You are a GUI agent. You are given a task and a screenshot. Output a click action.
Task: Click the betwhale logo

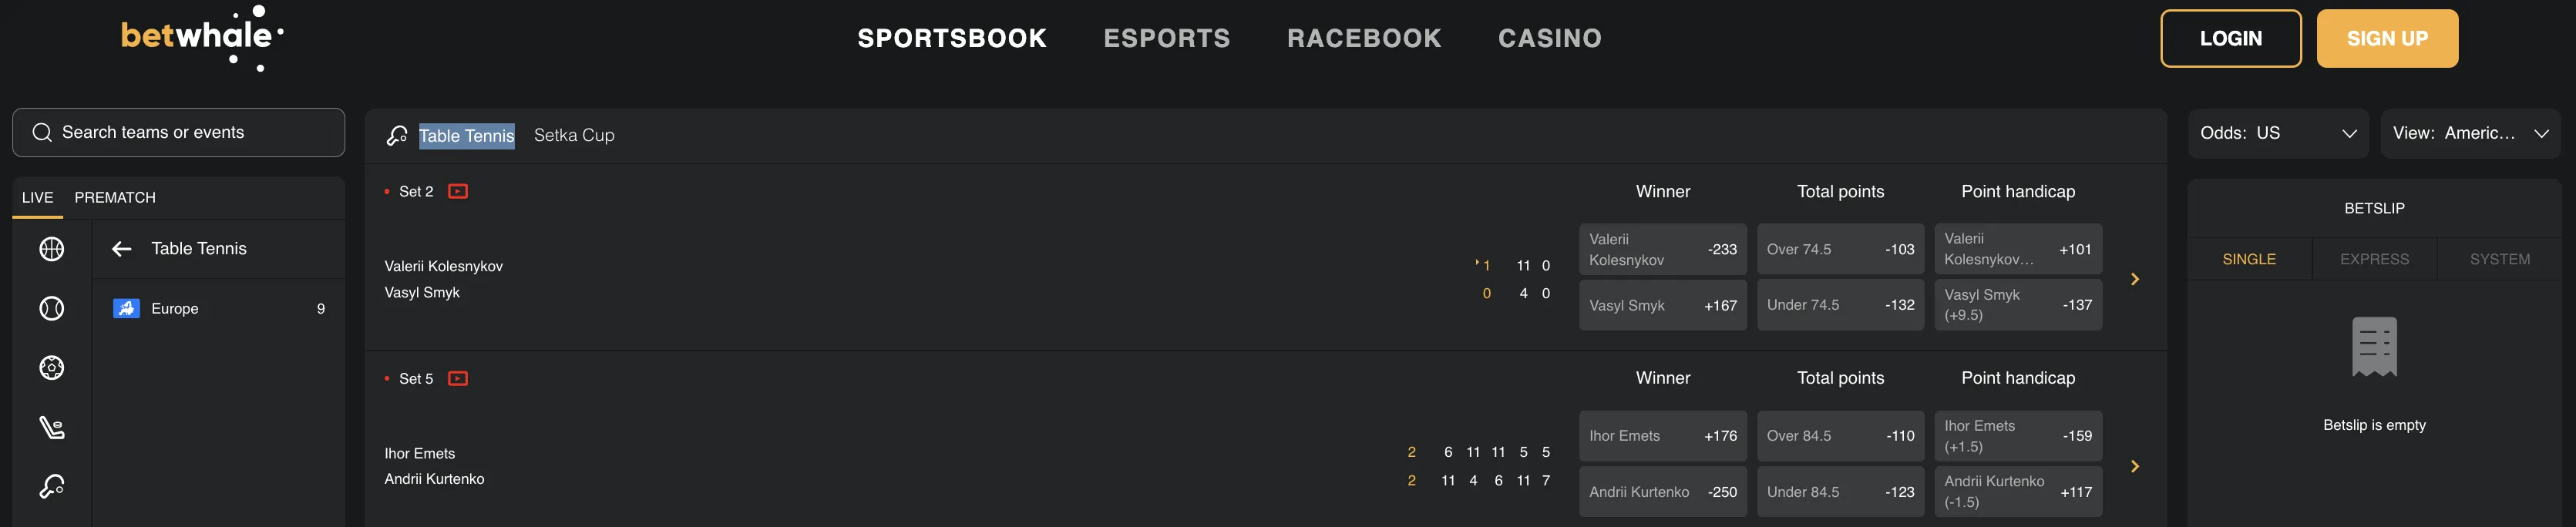click(x=201, y=37)
